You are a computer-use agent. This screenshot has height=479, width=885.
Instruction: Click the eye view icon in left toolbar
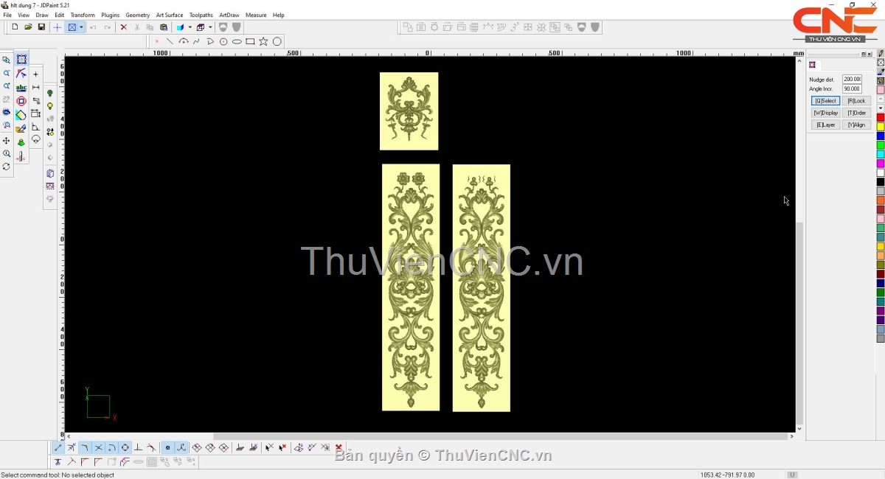point(7,113)
